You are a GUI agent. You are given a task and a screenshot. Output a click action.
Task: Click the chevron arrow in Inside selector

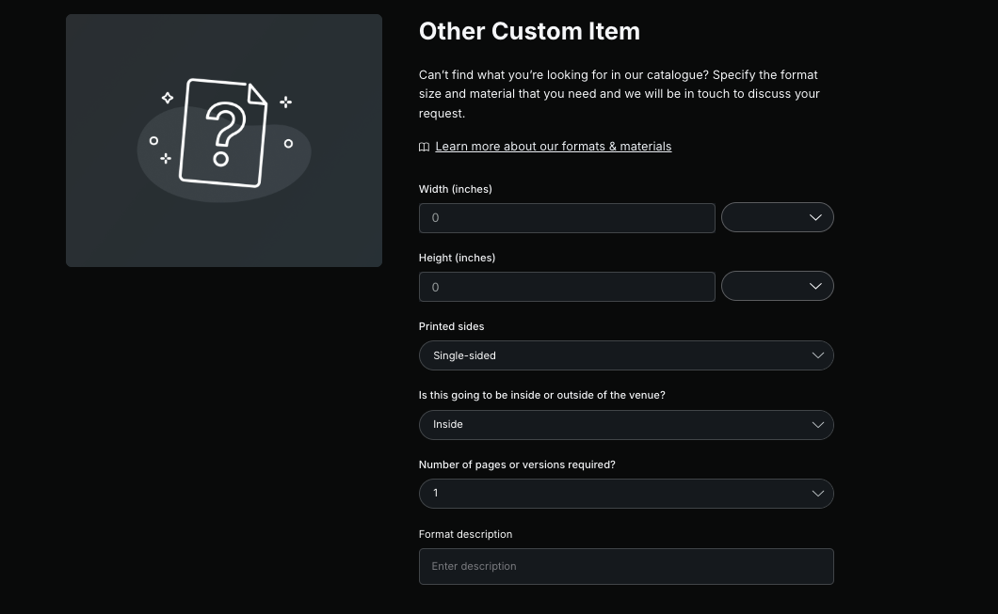tap(817, 424)
